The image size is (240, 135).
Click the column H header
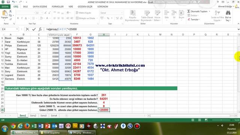pyautogui.click(x=104, y=35)
